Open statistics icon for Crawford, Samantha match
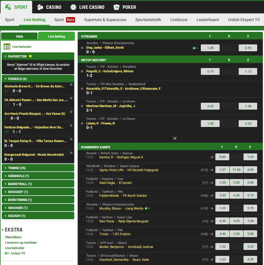 coord(212,260)
